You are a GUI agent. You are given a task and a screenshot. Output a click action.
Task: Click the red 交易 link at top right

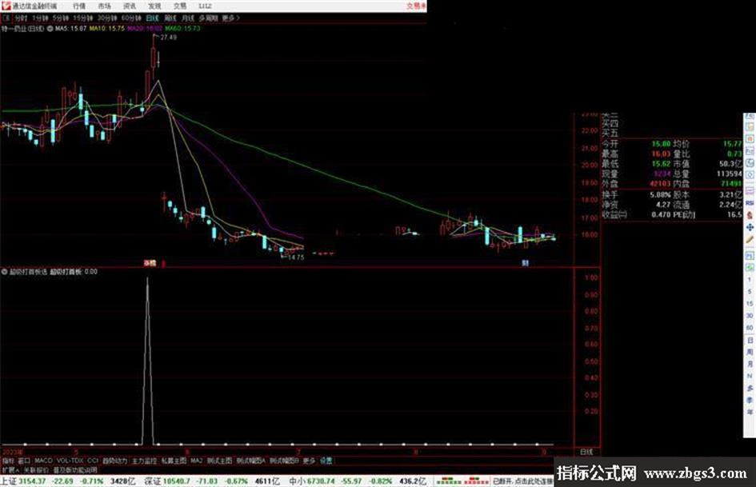pyautogui.click(x=416, y=6)
